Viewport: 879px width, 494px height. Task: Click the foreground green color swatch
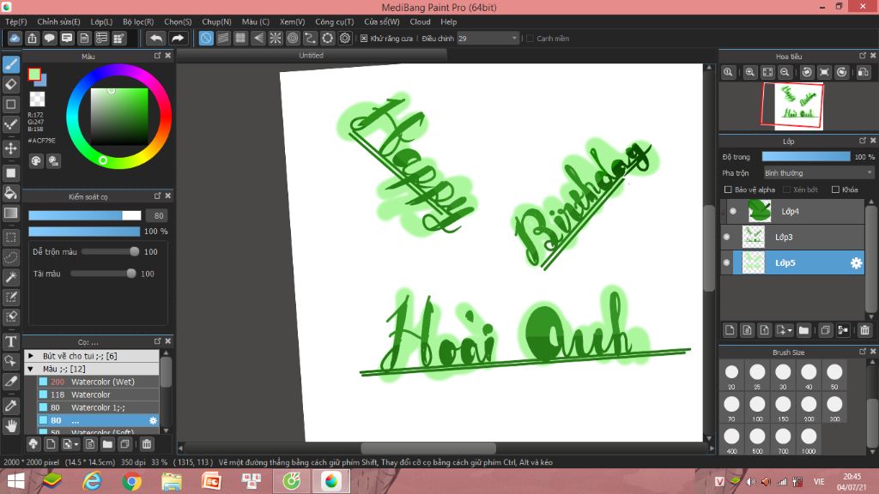34,75
